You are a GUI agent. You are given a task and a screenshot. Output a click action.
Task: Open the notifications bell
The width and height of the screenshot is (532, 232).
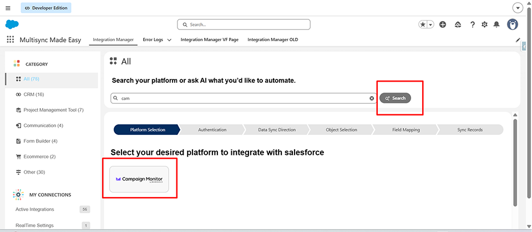click(496, 24)
